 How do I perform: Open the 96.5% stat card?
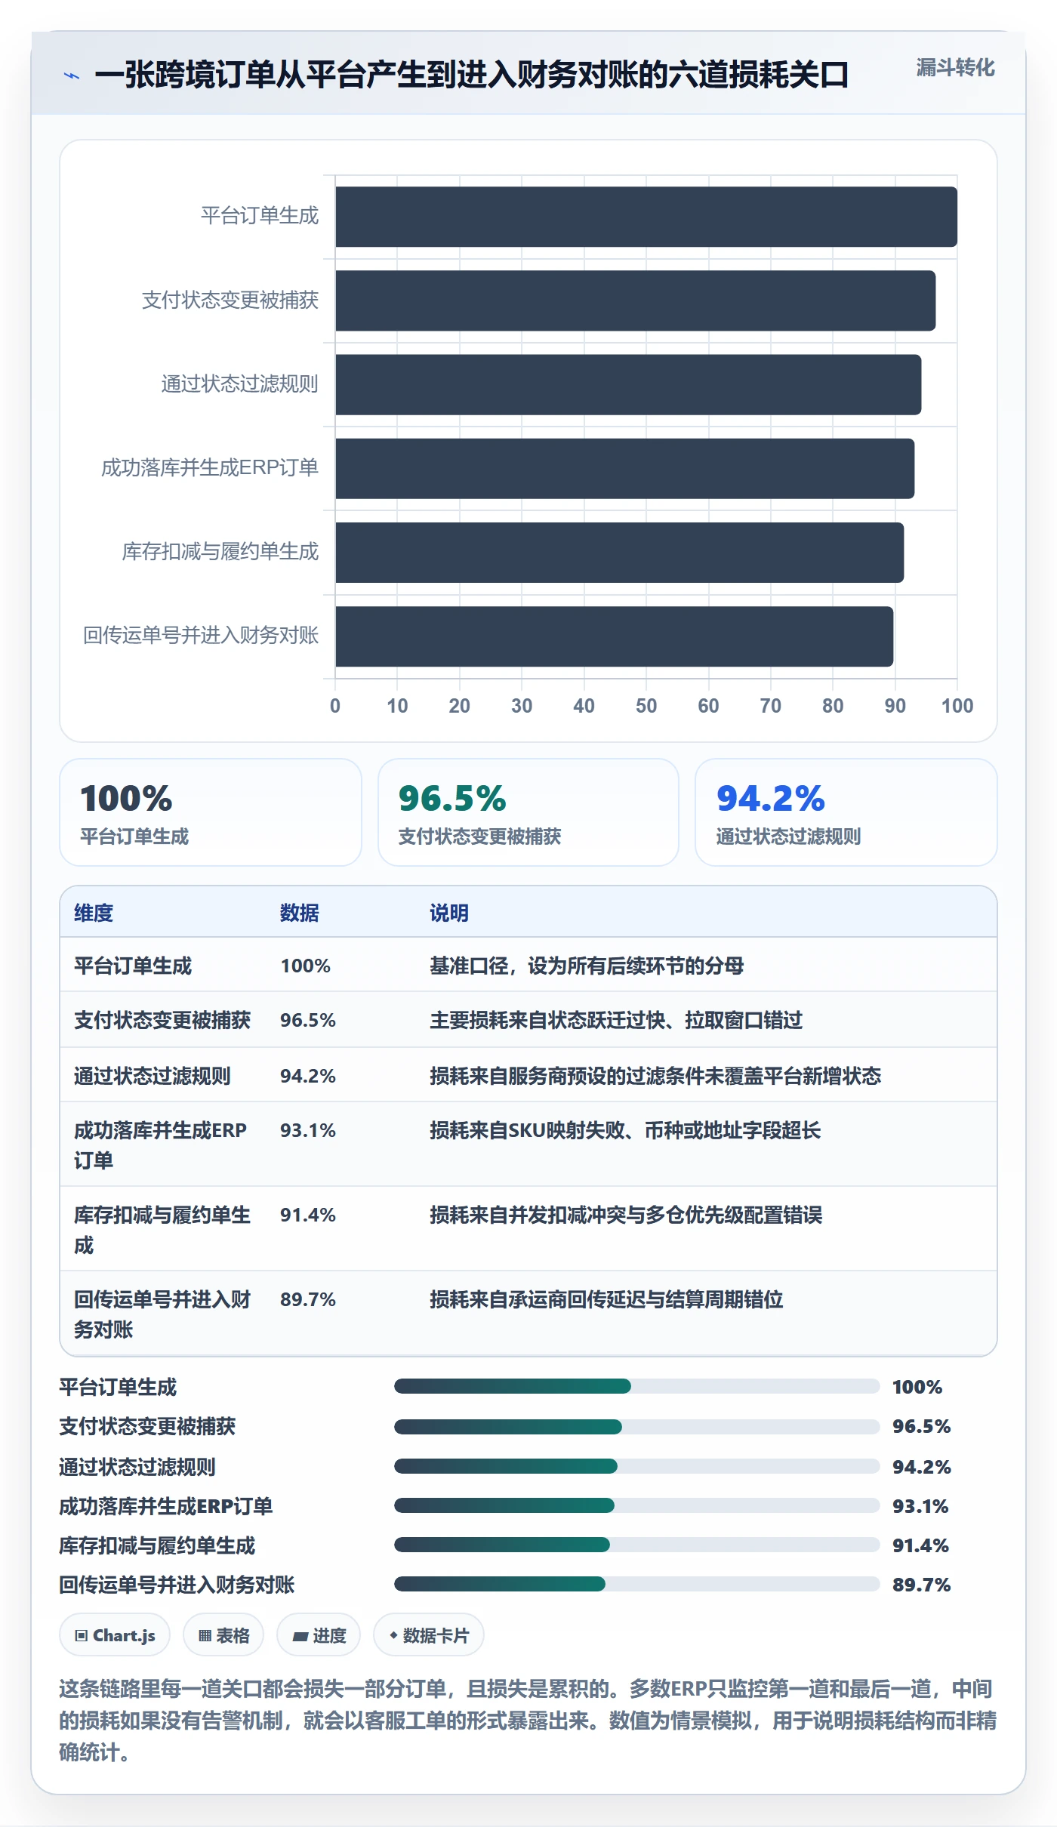528,812
